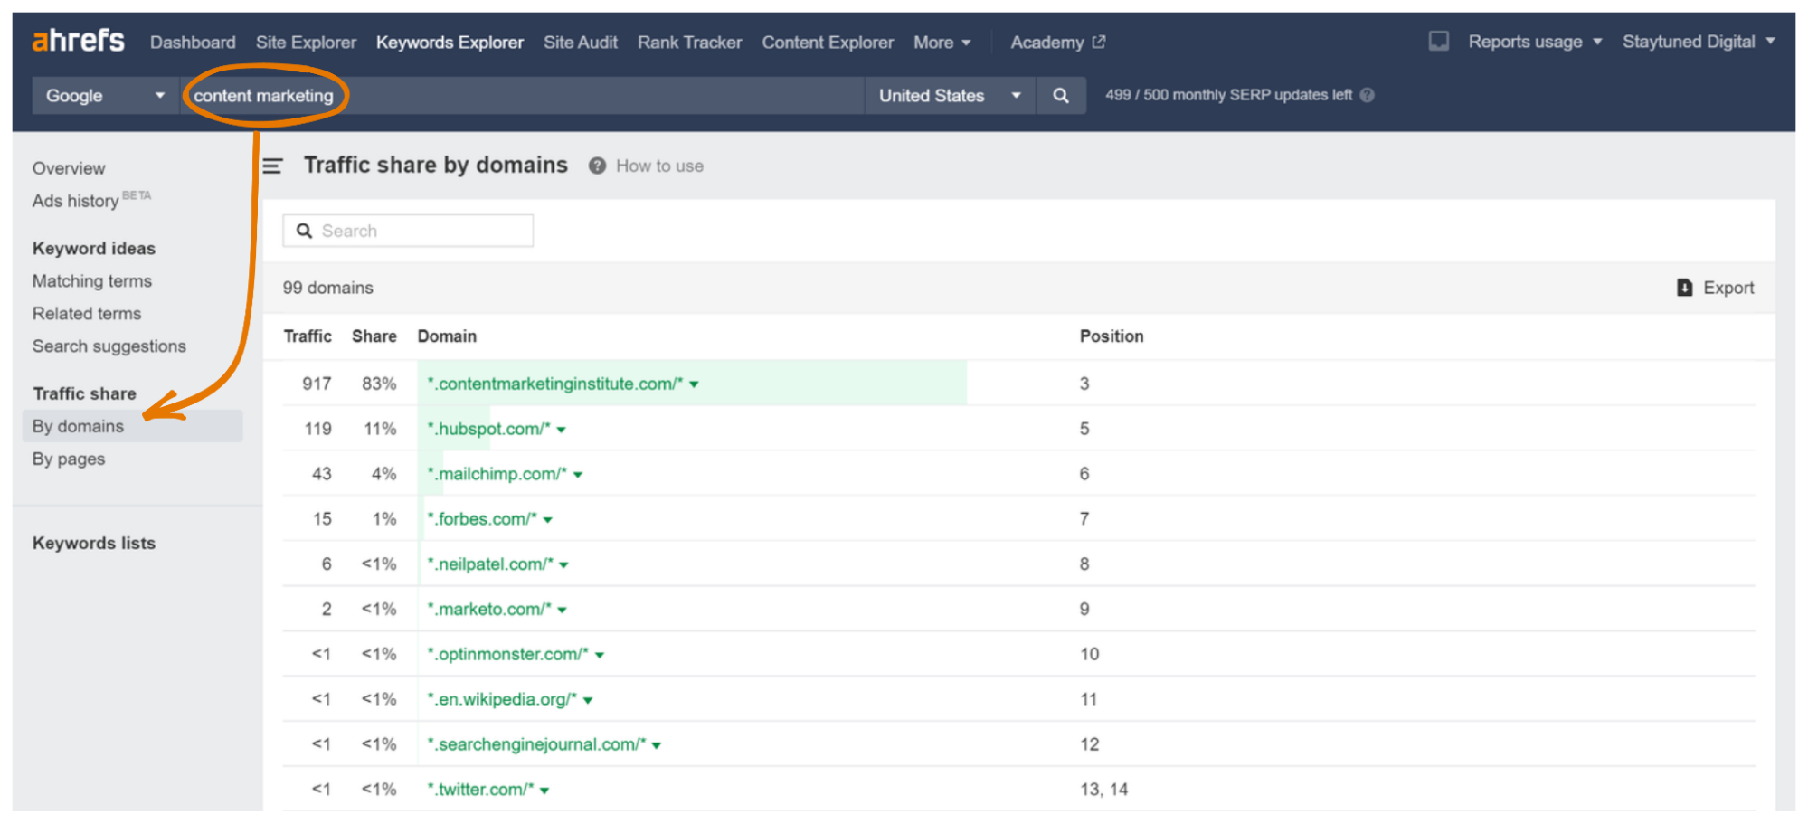Open Content Explorer
Screen dimensions: 1808x824
(x=828, y=43)
